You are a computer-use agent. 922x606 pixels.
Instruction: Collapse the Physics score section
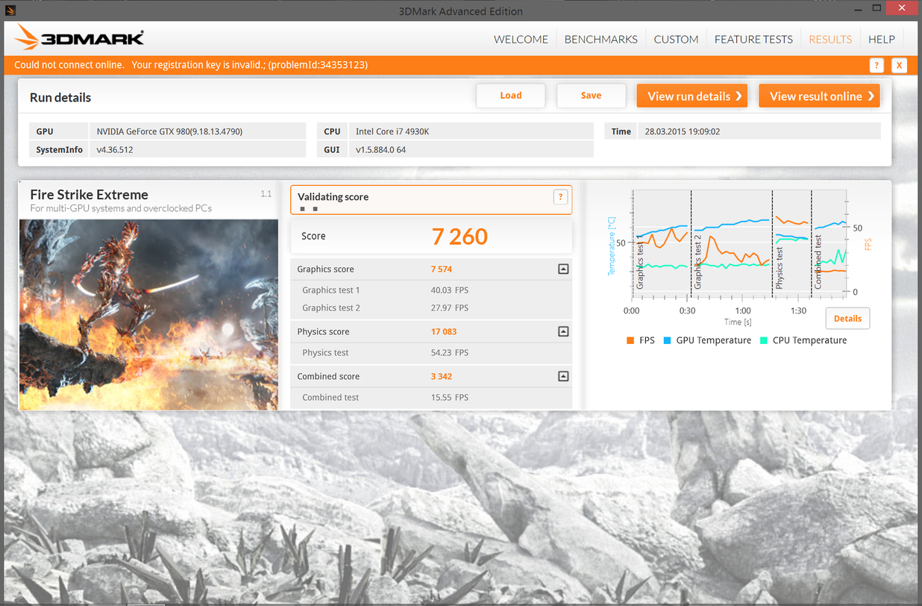point(563,331)
